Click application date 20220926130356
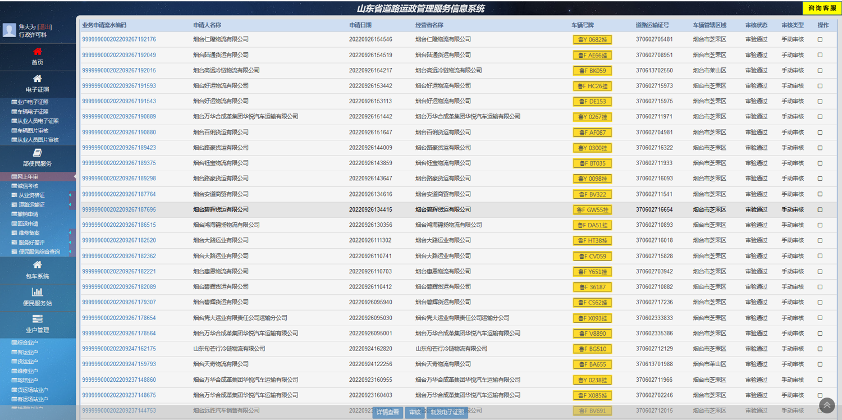Viewport: 842px width, 420px height. pyautogui.click(x=370, y=225)
